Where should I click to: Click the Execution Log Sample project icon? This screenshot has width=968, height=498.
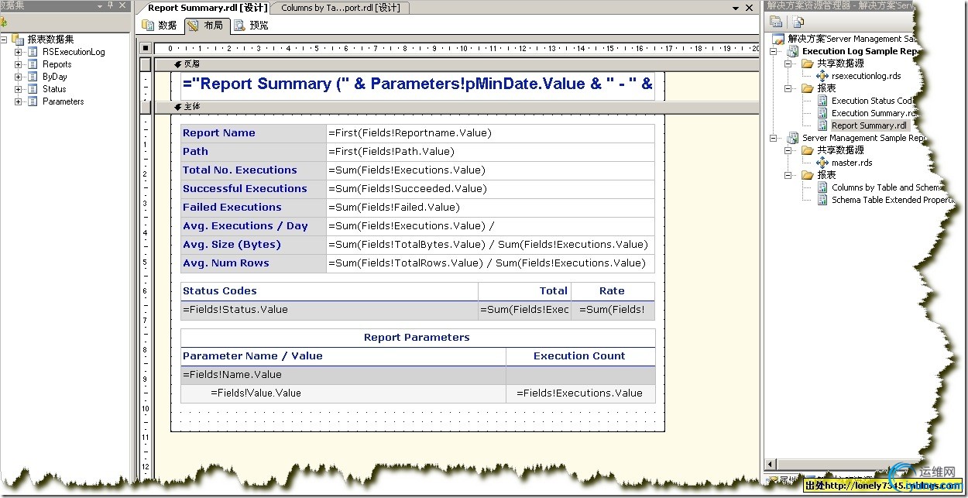793,52
